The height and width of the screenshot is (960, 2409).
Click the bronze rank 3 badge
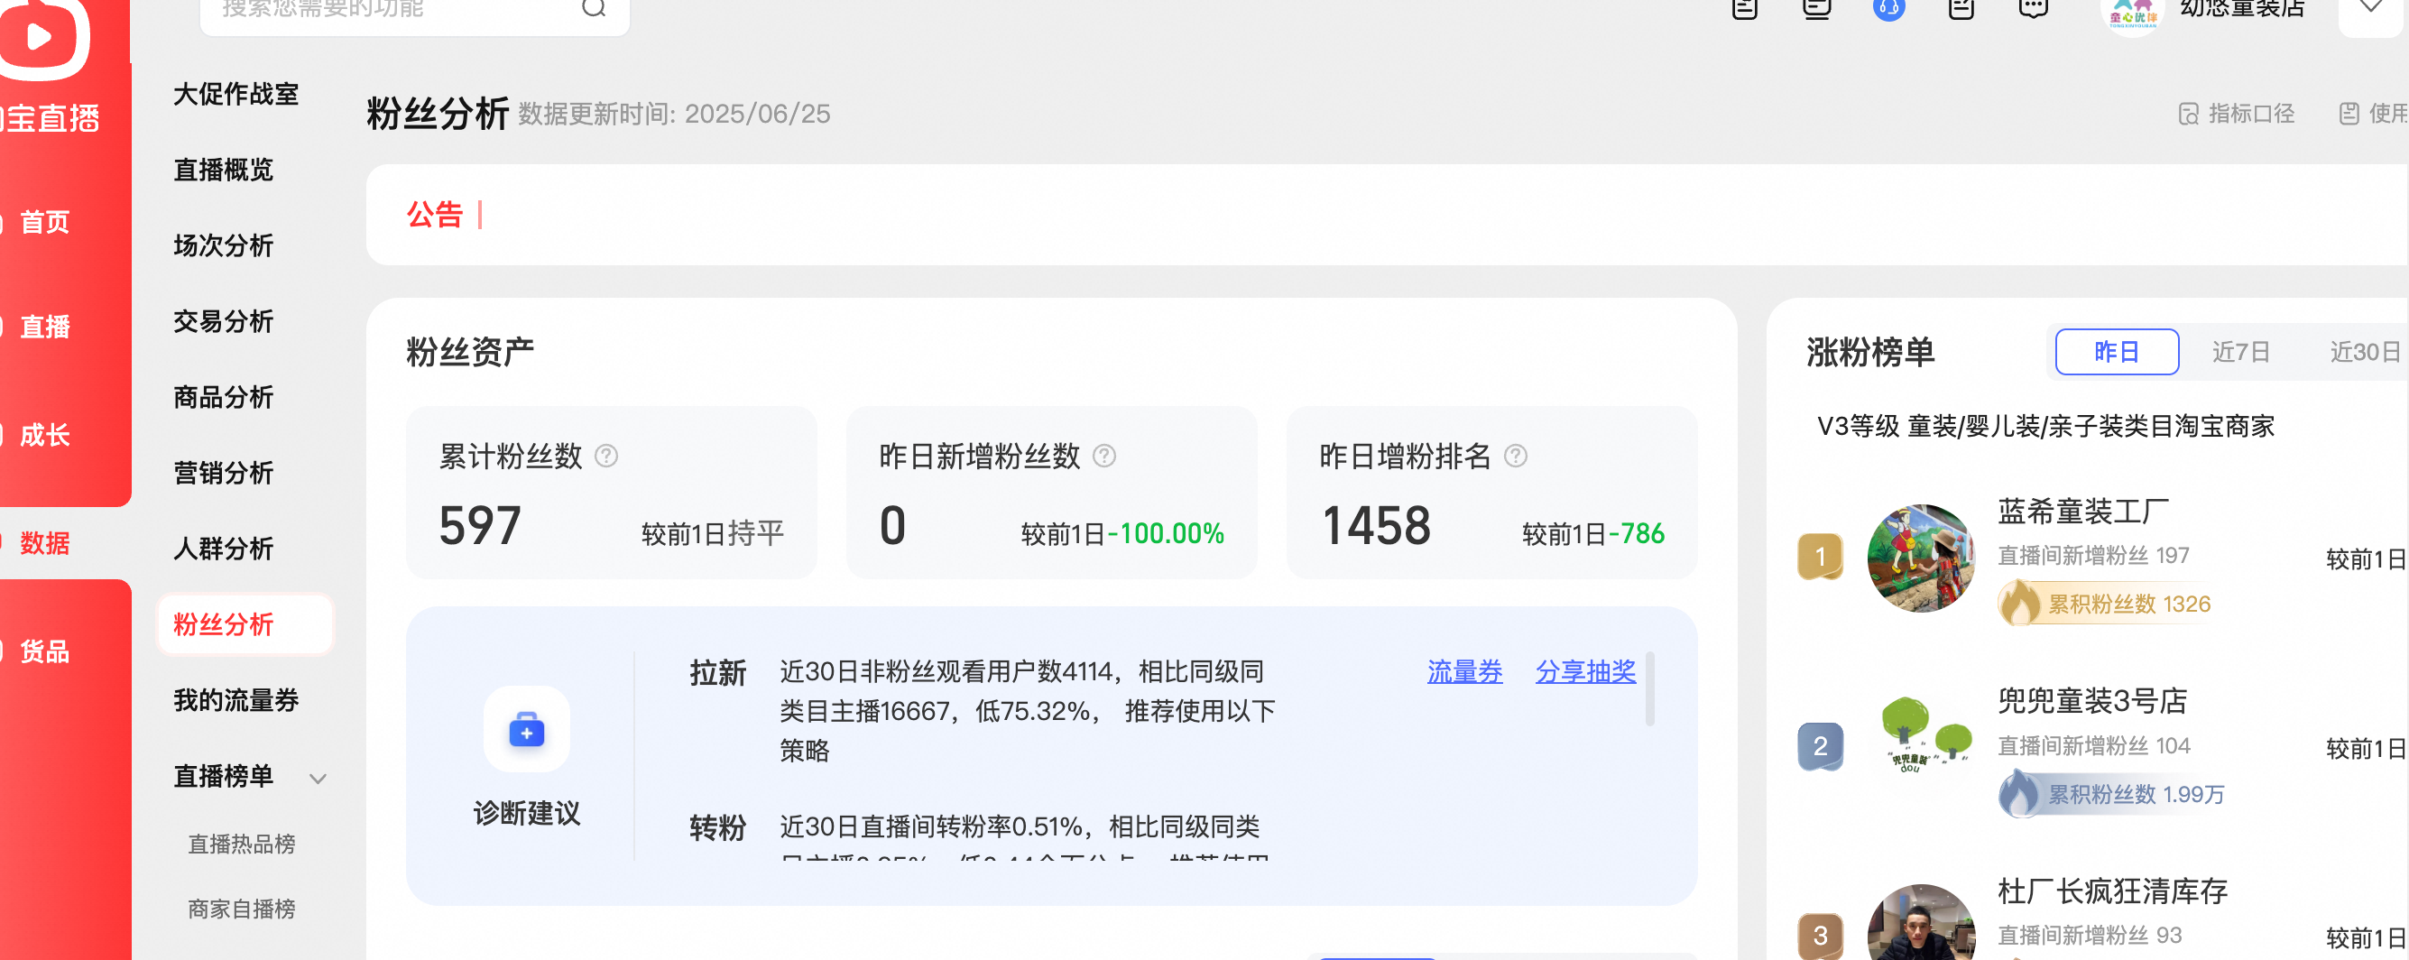click(1820, 936)
